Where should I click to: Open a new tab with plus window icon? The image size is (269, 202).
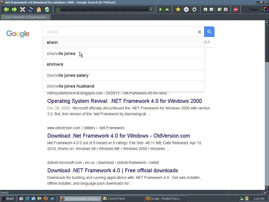220,10
